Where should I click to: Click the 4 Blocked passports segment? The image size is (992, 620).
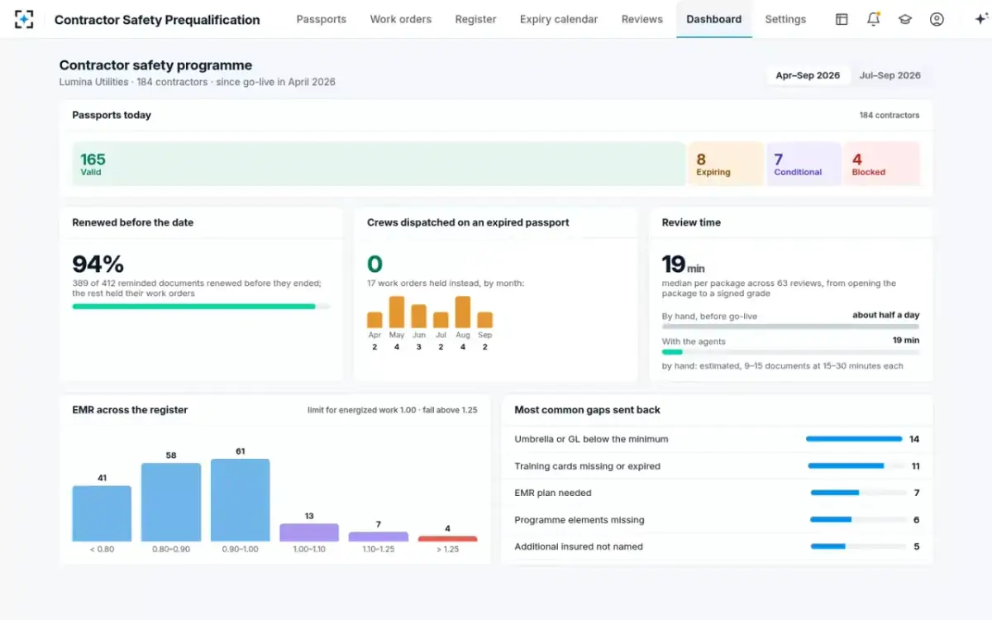pyautogui.click(x=882, y=164)
